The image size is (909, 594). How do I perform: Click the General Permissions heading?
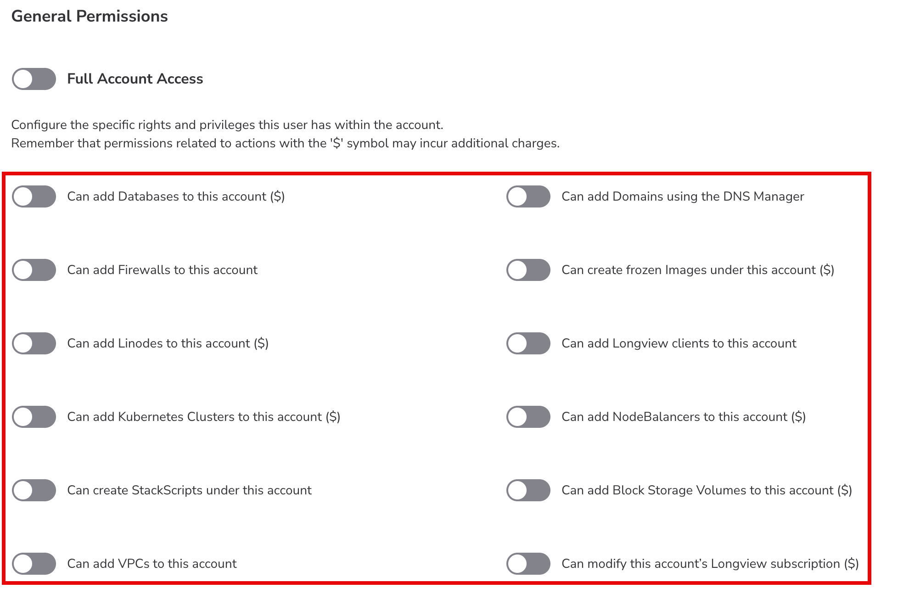pos(90,17)
